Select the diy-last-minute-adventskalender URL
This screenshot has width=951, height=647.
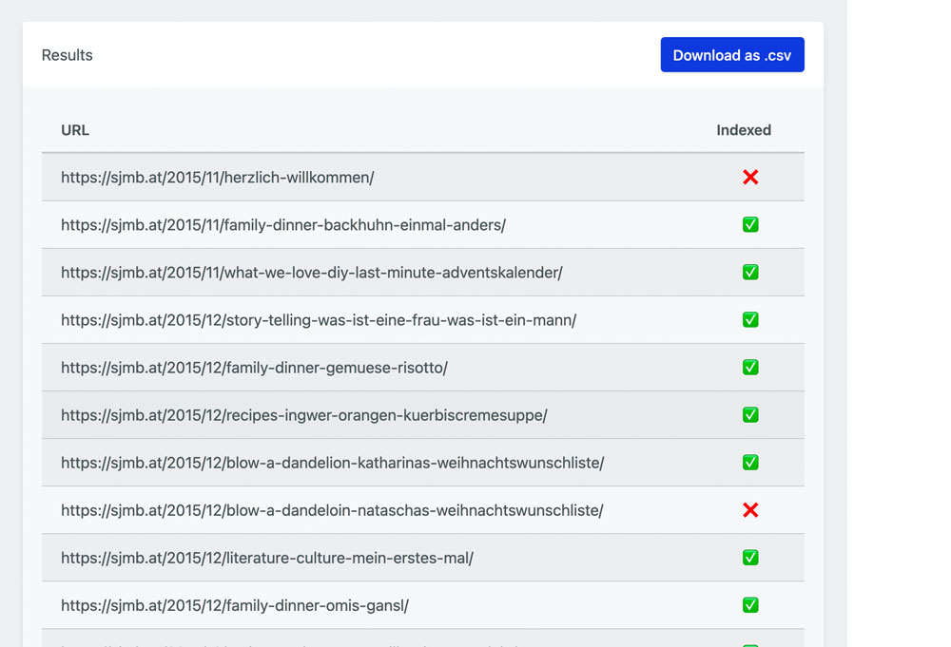311,273
